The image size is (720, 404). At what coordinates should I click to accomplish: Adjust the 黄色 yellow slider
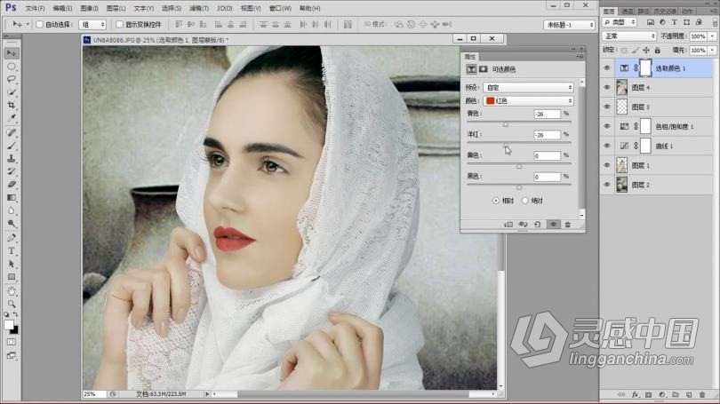click(519, 166)
